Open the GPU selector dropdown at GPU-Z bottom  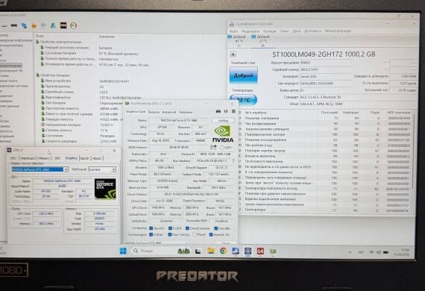[x=156, y=243]
